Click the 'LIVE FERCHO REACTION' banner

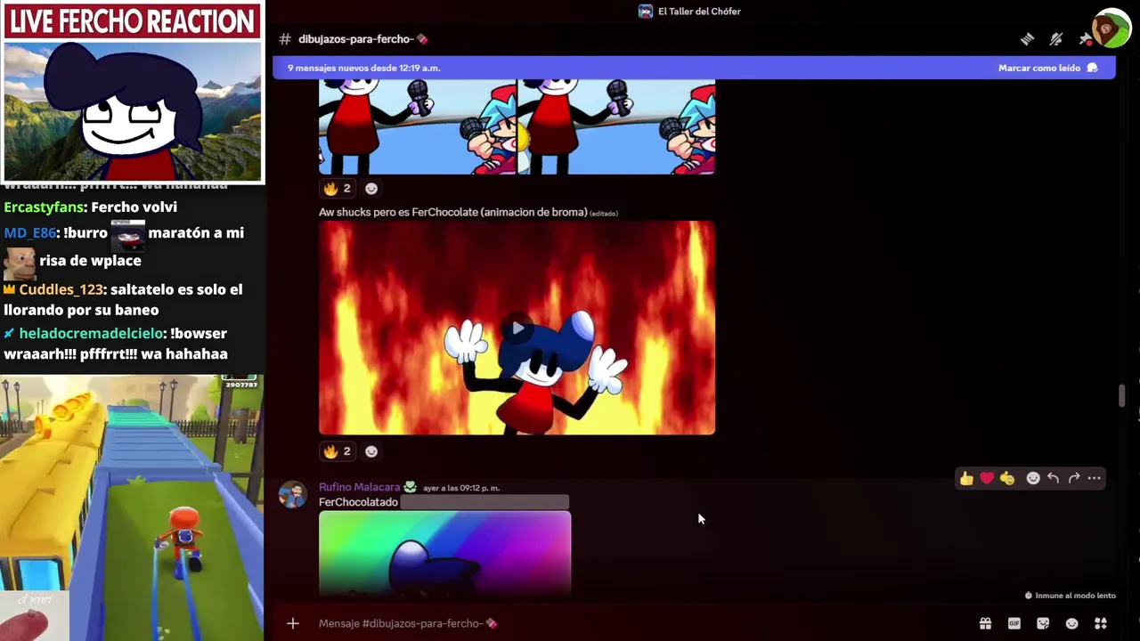[133, 22]
